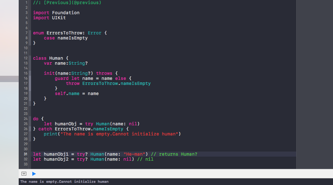Click the 'catch' keyword on line 26
The width and height of the screenshot is (333, 185).
tap(45, 129)
